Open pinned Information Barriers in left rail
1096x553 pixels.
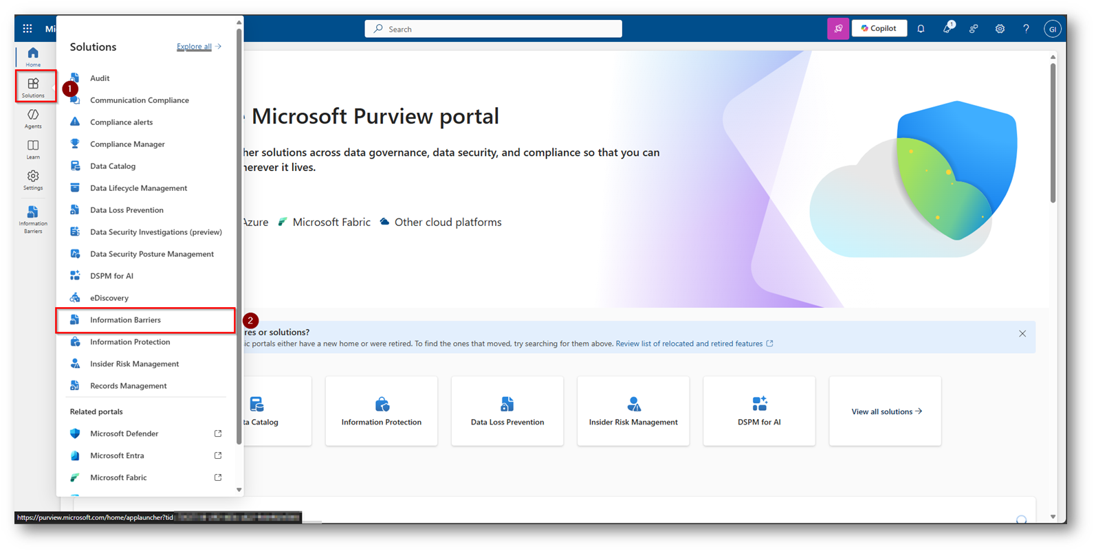[x=33, y=219]
